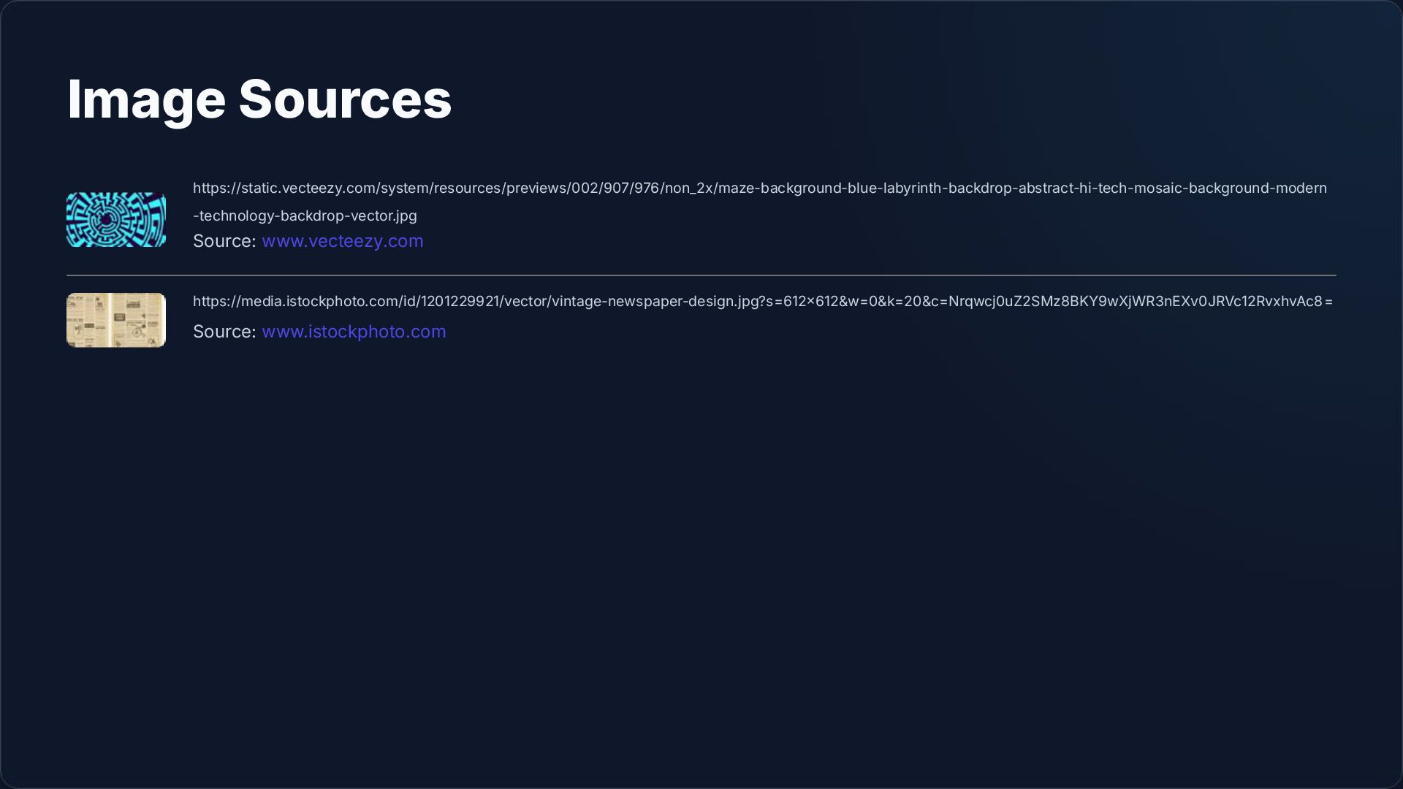Click the word 'Sources' in the heading

point(345,99)
